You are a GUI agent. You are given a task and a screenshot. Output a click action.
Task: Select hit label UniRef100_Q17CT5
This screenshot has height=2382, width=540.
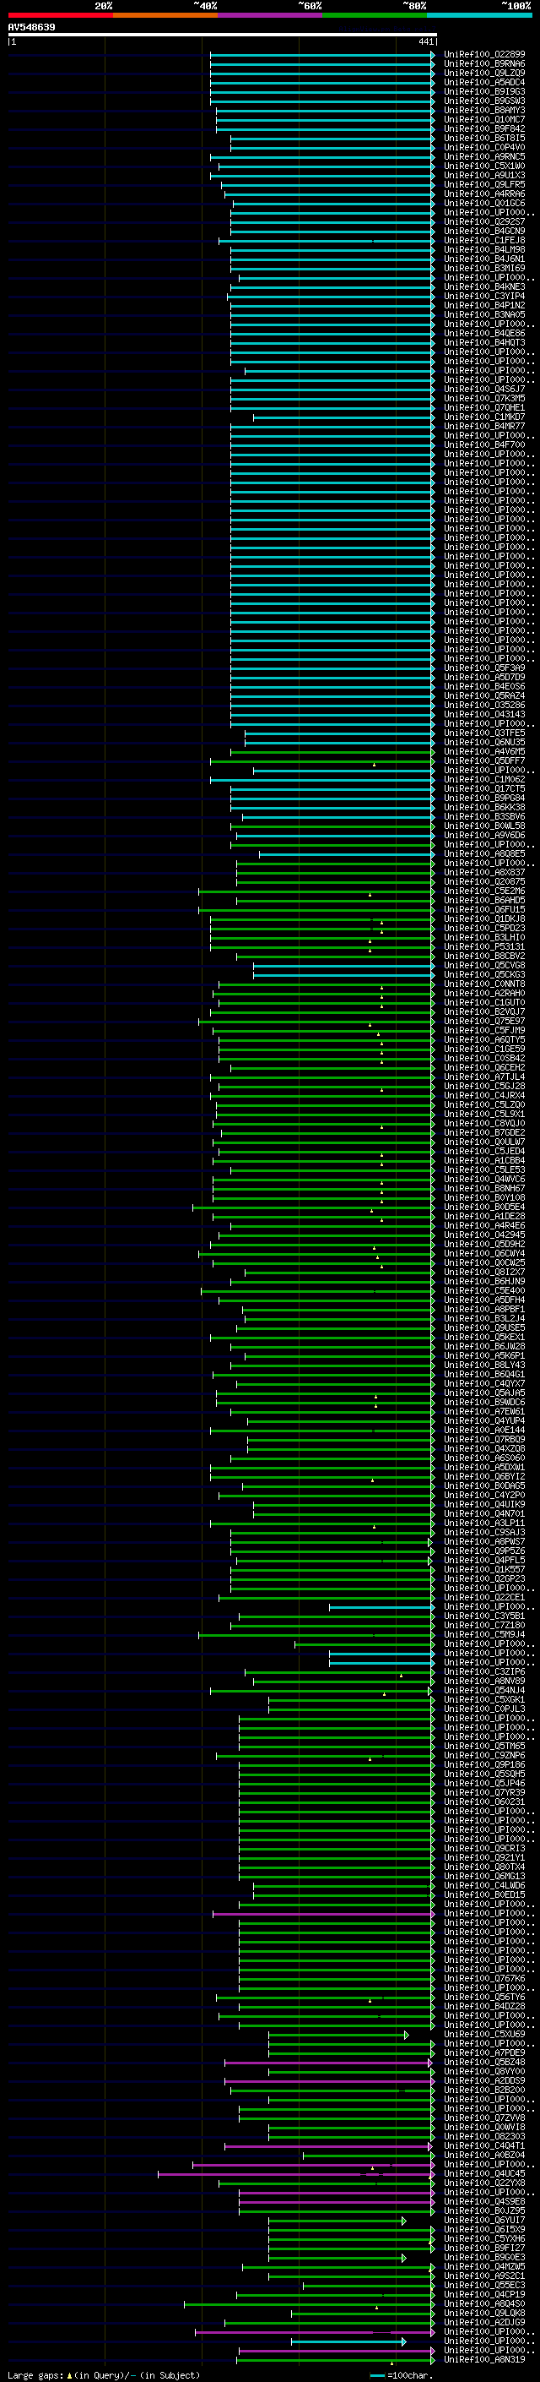coord(483,788)
